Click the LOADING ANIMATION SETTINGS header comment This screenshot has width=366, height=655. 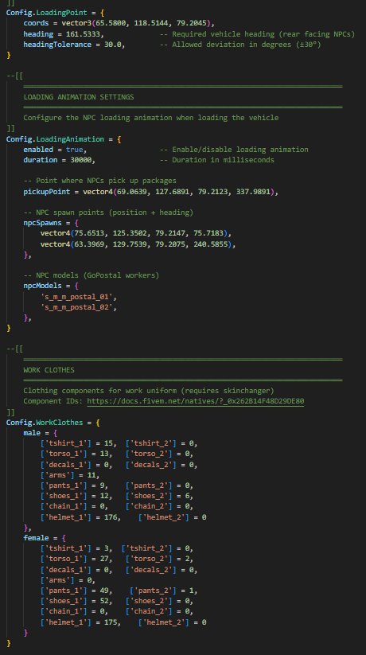[79, 97]
